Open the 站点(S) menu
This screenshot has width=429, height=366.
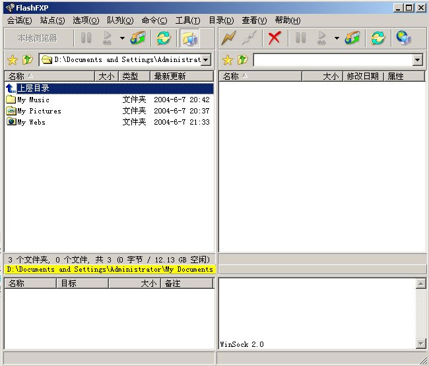point(52,20)
